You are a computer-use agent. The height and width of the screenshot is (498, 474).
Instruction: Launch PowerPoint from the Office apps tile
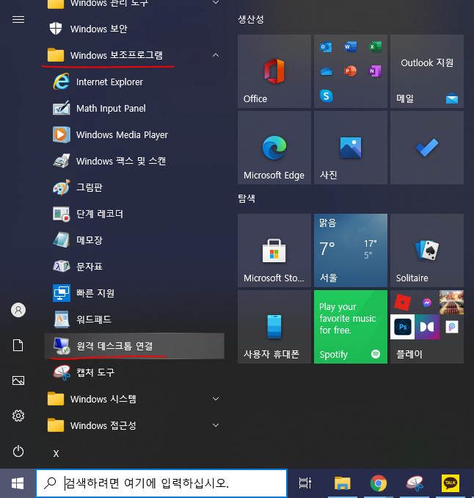350,71
